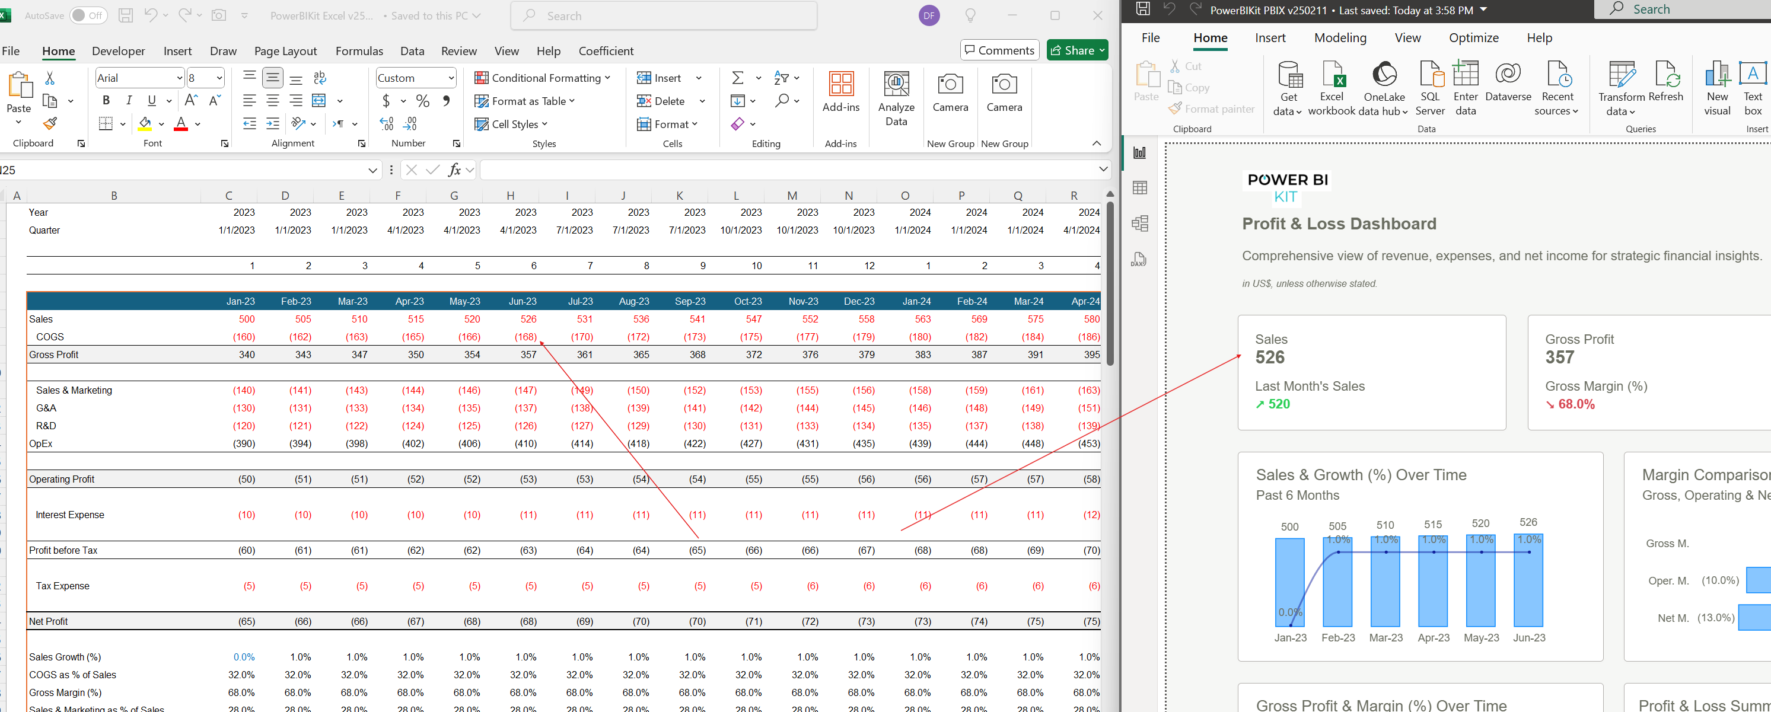
Task: Click the green Share button
Action: (x=1076, y=50)
